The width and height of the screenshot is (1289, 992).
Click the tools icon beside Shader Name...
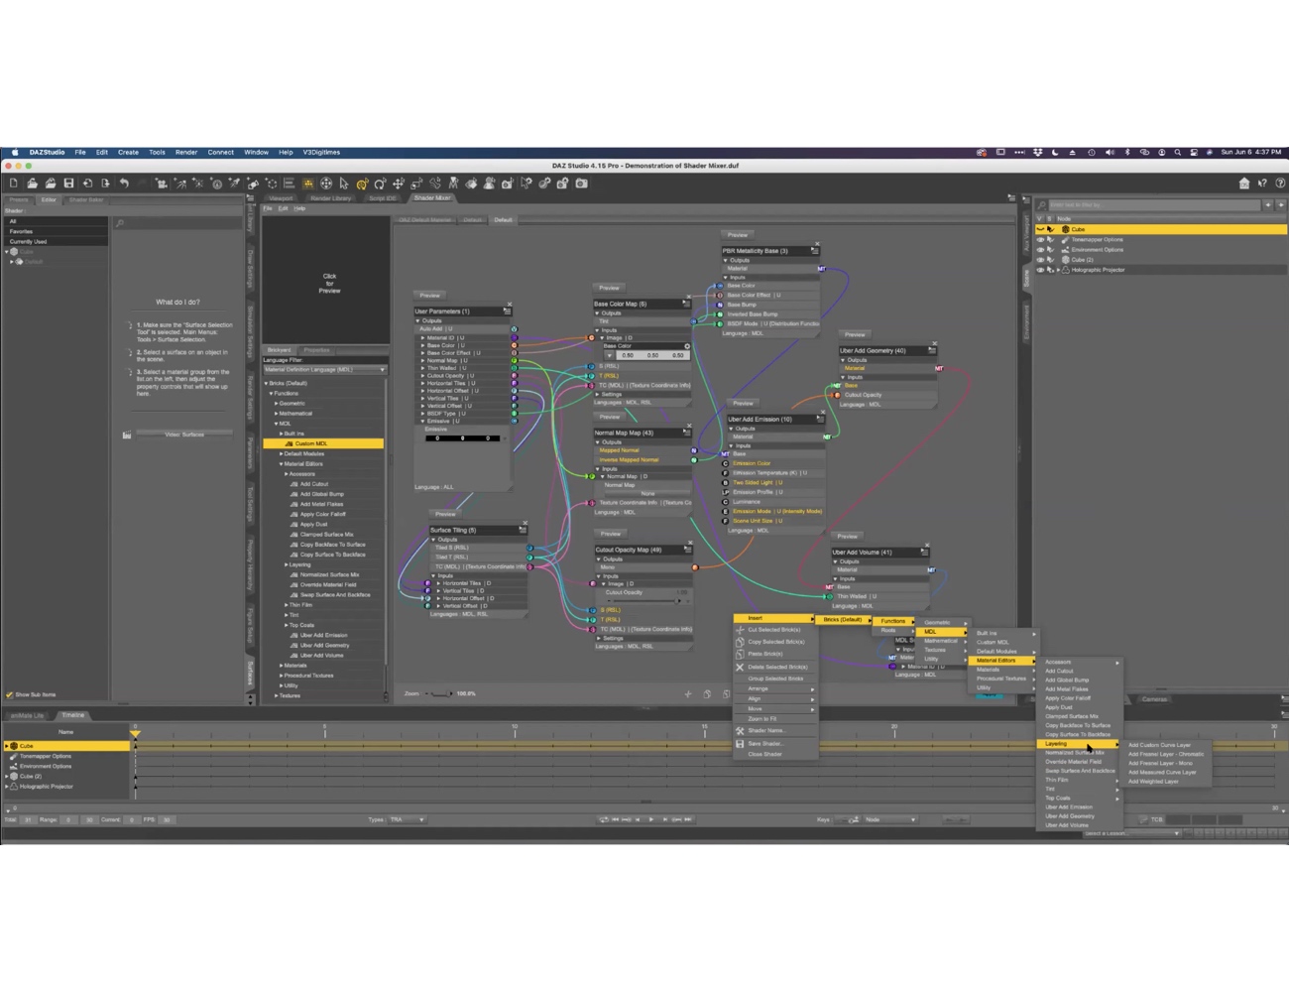(740, 731)
